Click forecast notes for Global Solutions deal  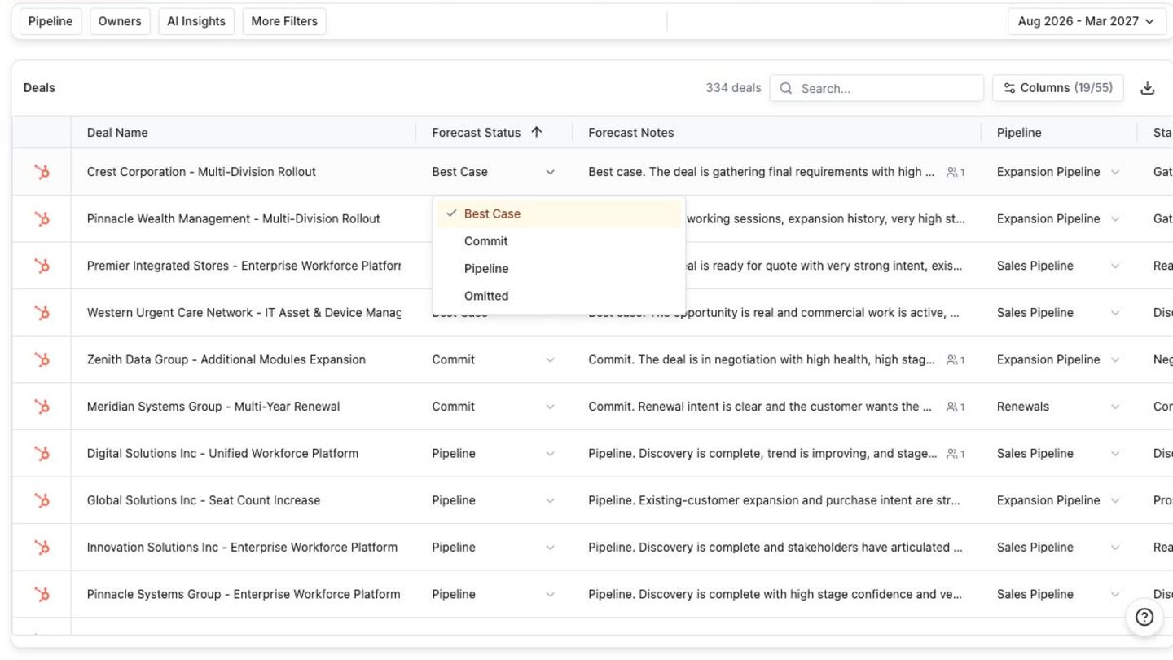tap(774, 500)
